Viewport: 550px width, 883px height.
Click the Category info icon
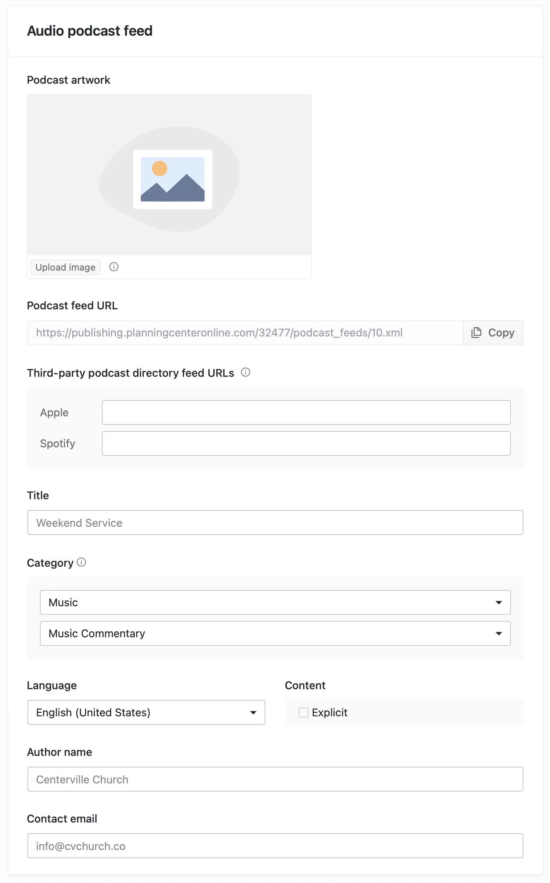coord(81,562)
